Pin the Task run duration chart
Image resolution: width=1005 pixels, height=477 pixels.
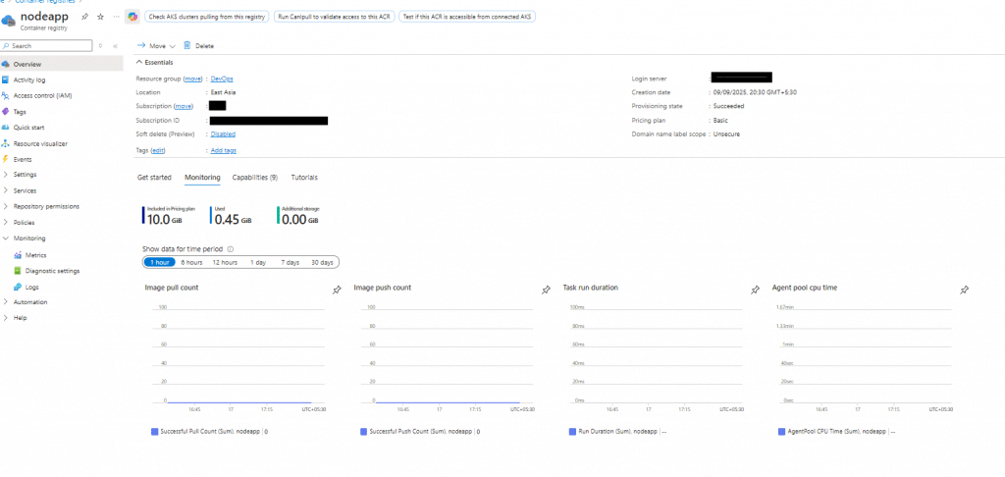coord(755,290)
